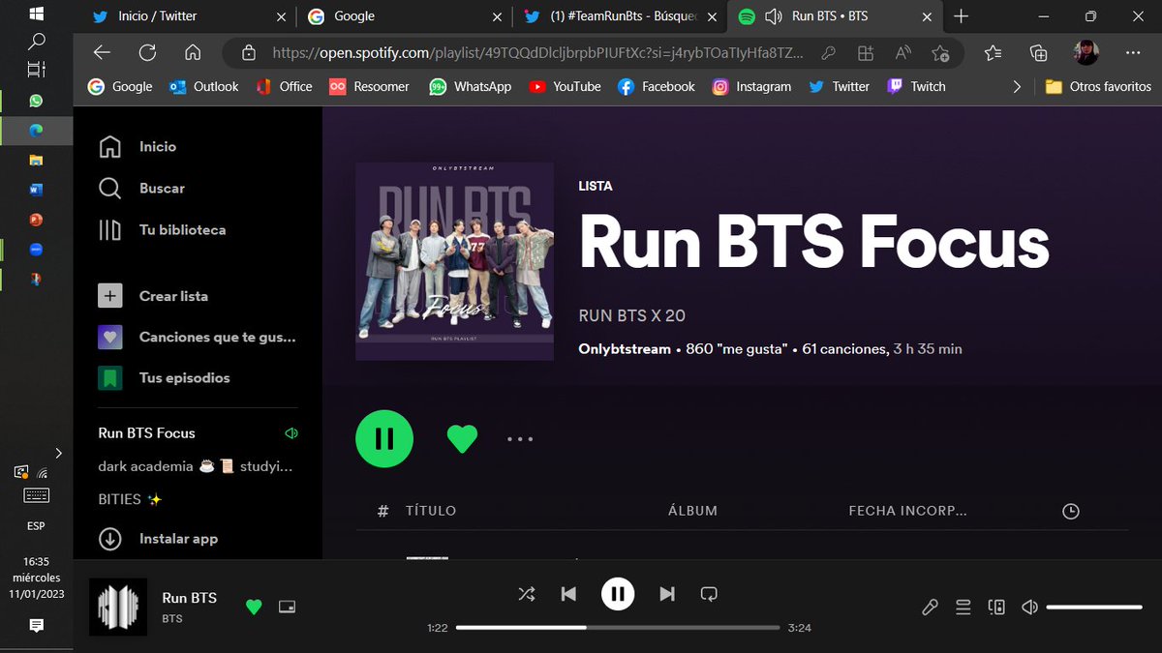The width and height of the screenshot is (1162, 653).
Task: Click the now playing album cover
Action: (x=118, y=608)
